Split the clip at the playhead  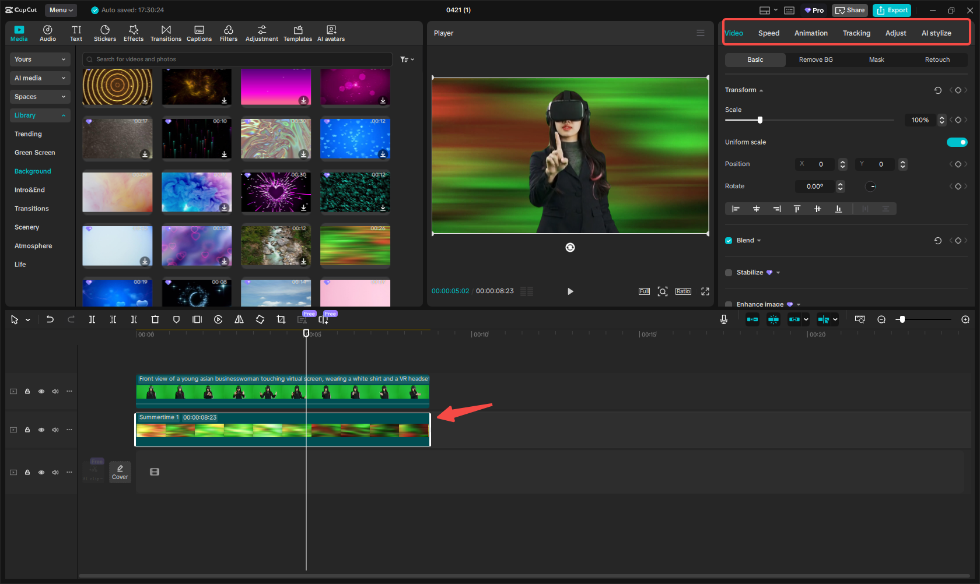pyautogui.click(x=92, y=319)
